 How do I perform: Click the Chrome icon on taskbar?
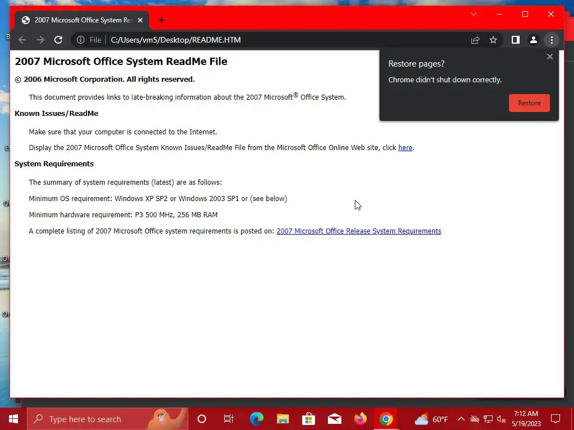point(386,419)
